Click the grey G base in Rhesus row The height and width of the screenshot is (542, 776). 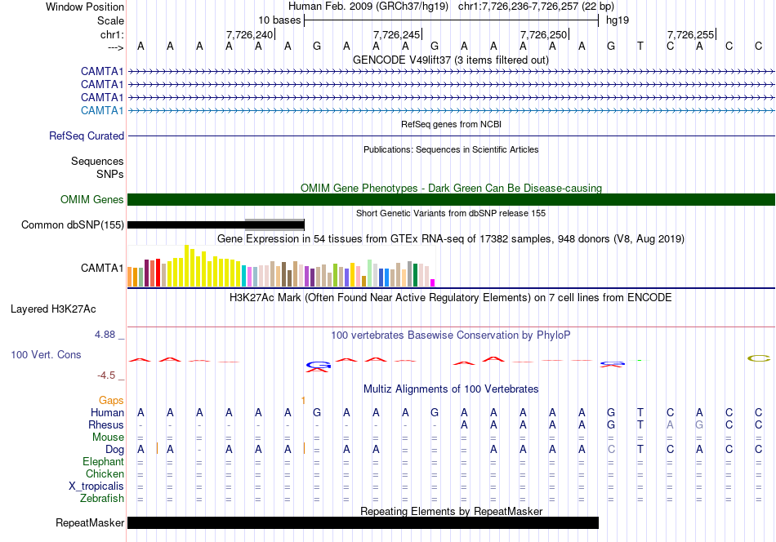point(699,424)
